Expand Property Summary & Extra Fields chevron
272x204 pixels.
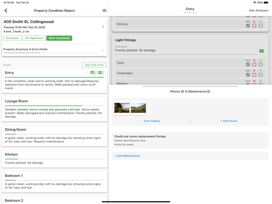point(103,50)
